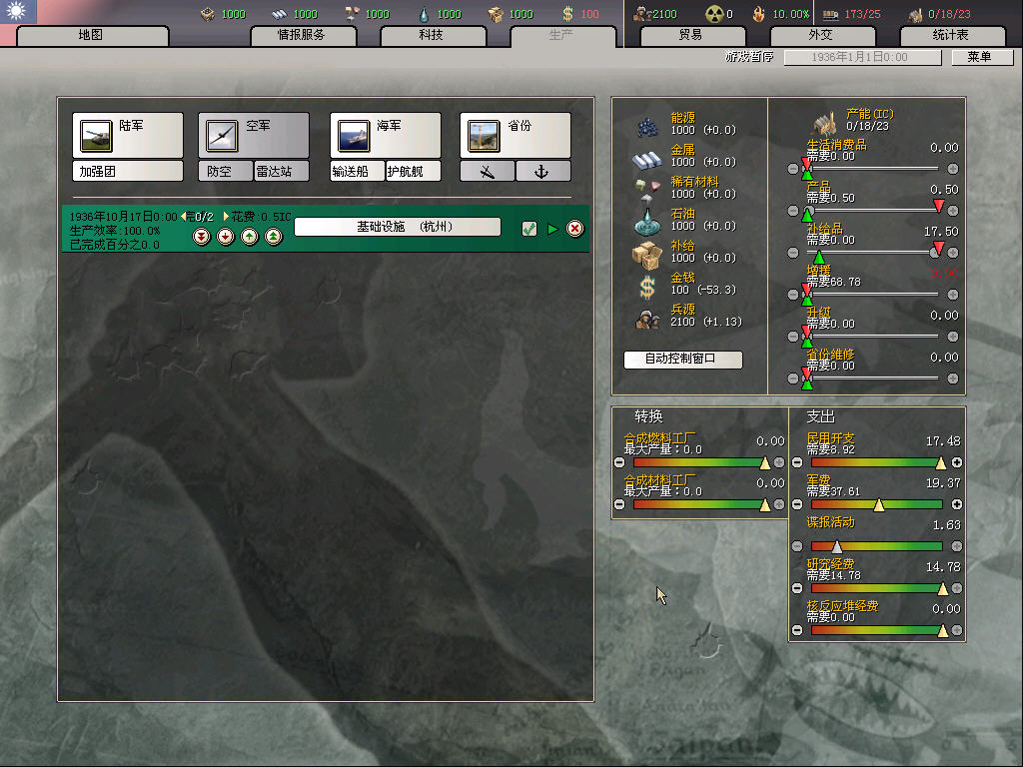Click the 谍报活动 spending slider bar
The height and width of the screenshot is (767, 1023).
(x=876, y=546)
